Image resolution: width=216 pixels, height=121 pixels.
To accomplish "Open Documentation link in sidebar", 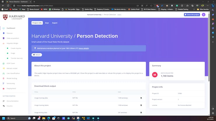I will coord(13,101).
